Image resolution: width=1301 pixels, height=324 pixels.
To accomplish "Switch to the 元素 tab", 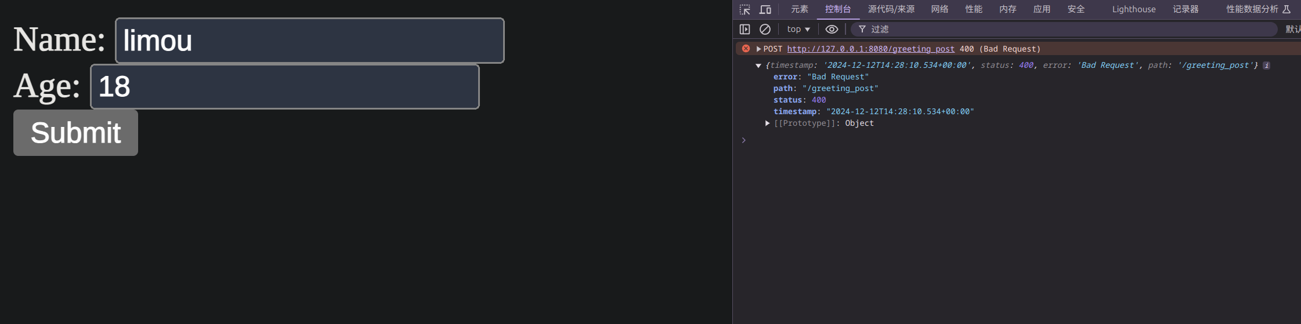I will click(x=799, y=9).
